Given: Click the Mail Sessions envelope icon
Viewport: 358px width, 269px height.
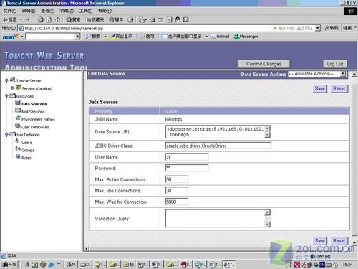Looking at the screenshot, I should click(18, 110).
